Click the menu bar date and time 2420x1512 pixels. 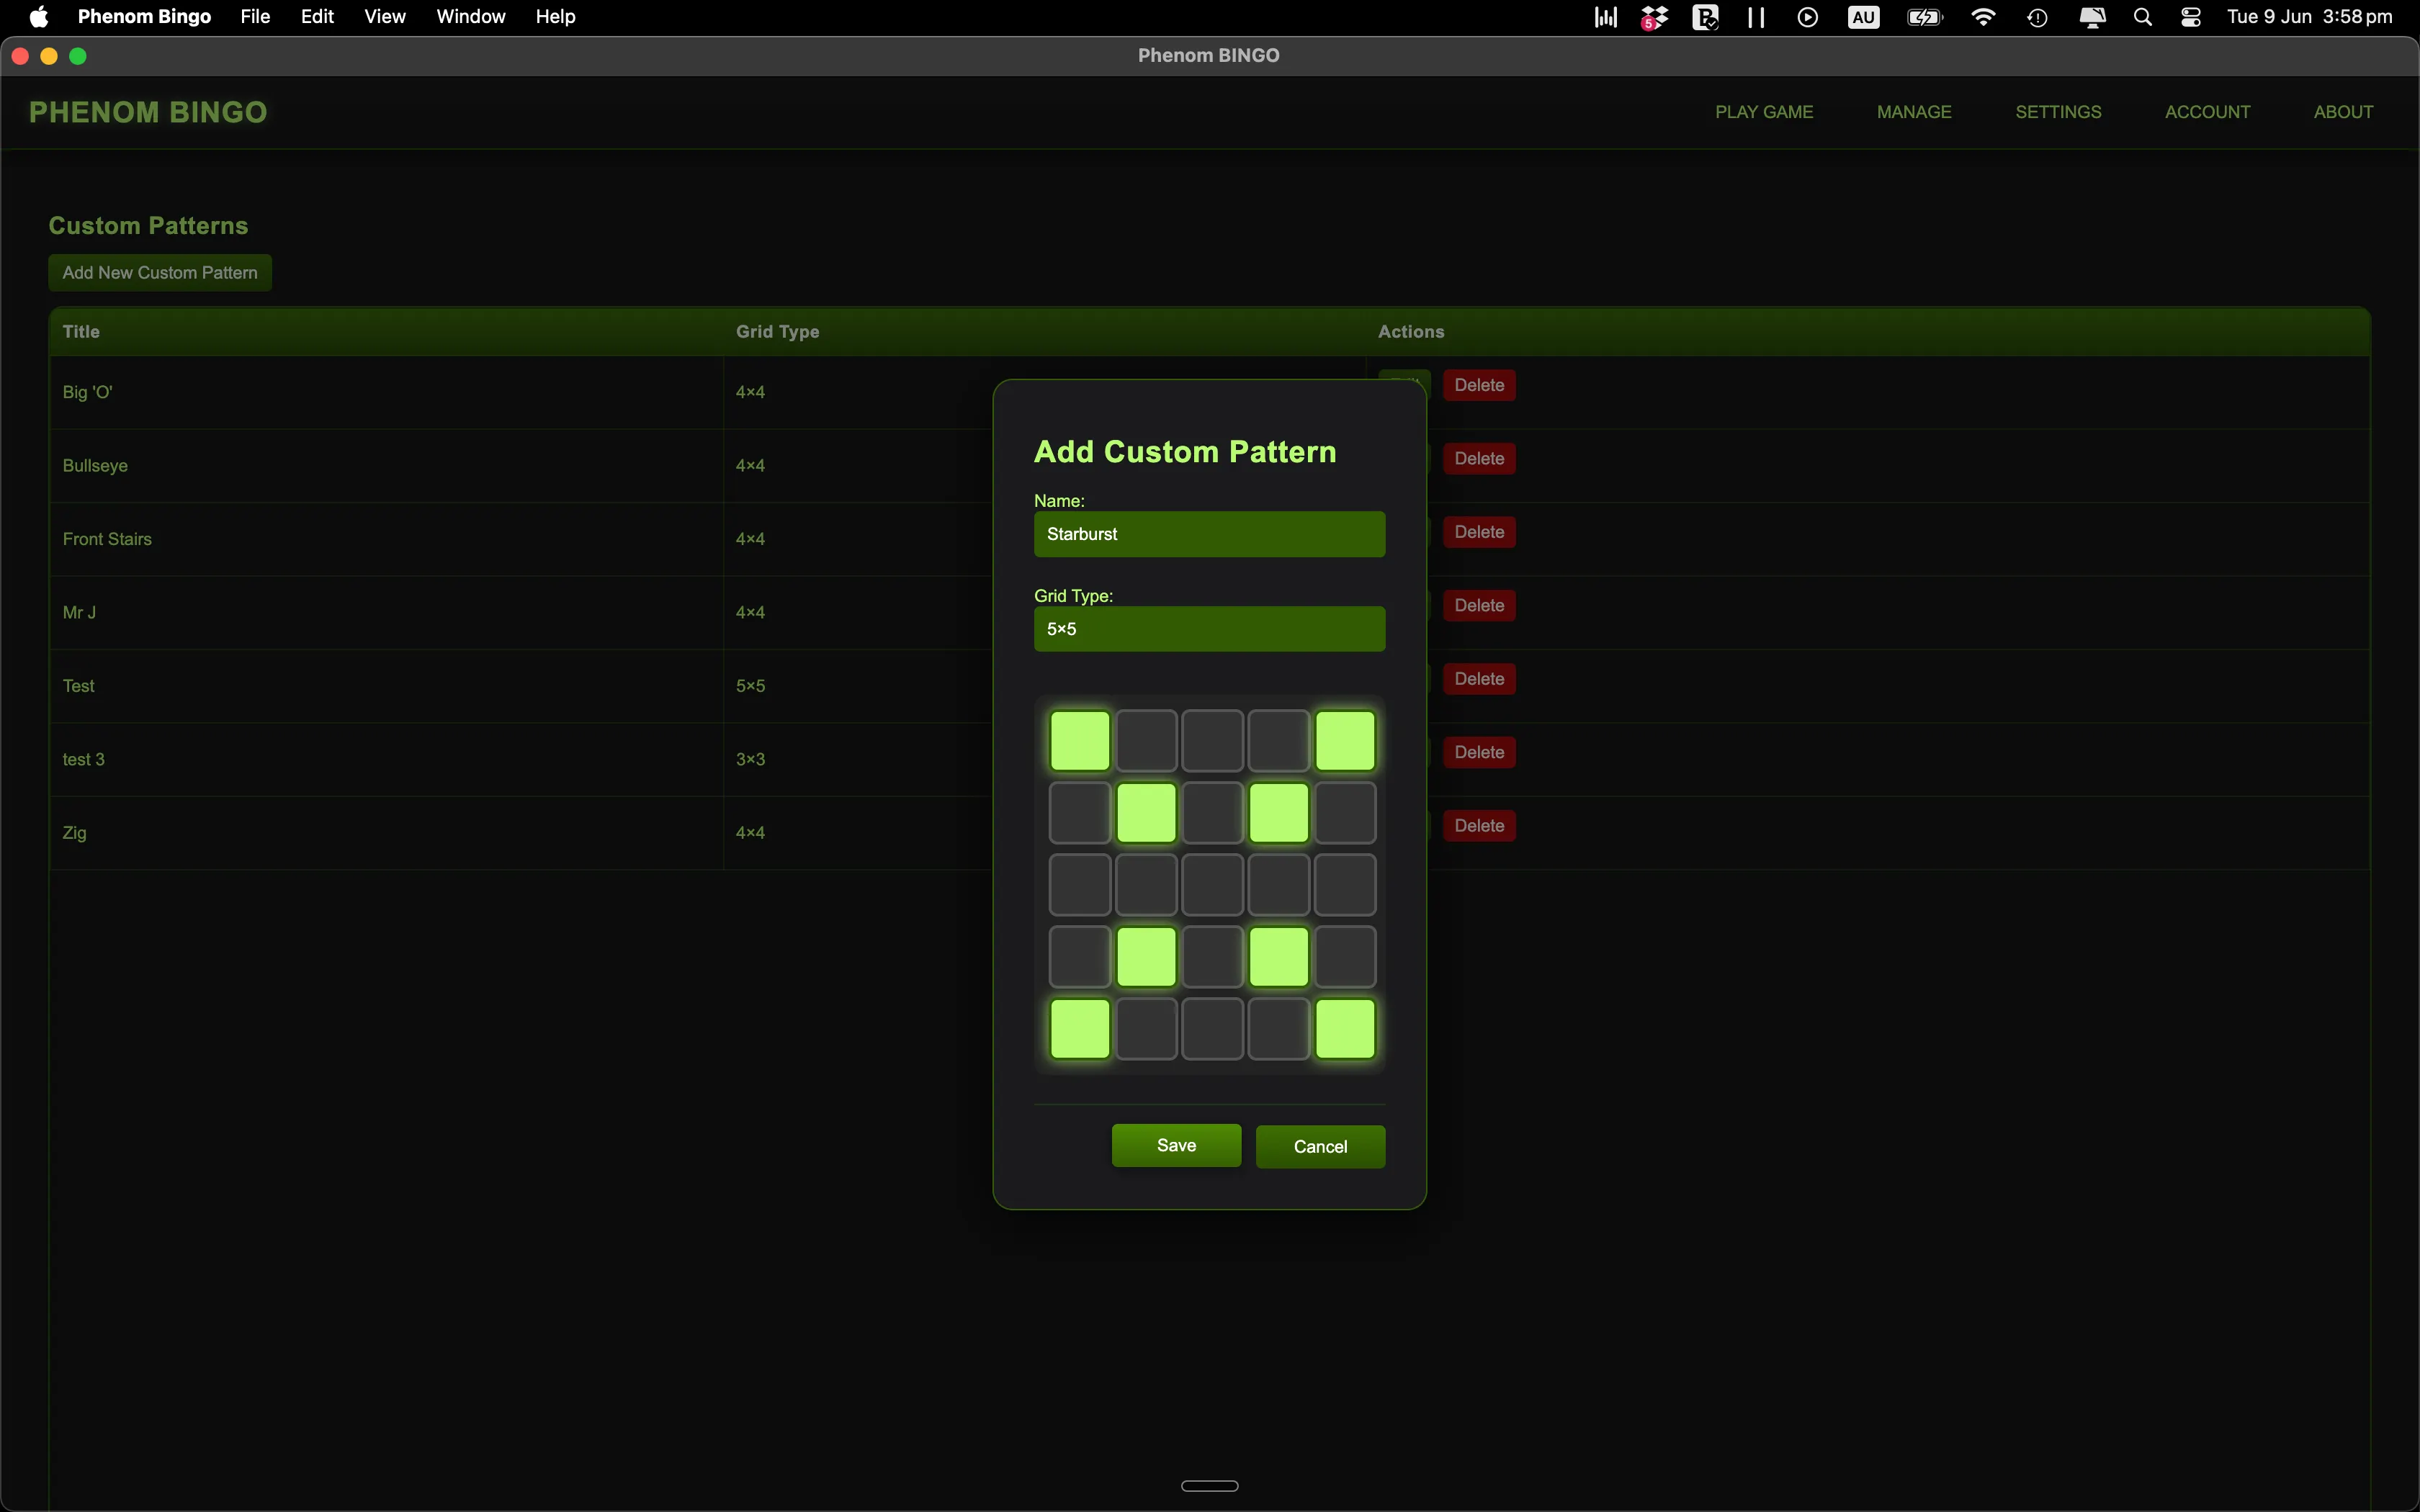2309,17
